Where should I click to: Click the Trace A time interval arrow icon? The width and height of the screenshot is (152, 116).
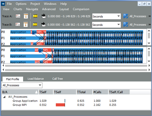(x=44, y=16)
